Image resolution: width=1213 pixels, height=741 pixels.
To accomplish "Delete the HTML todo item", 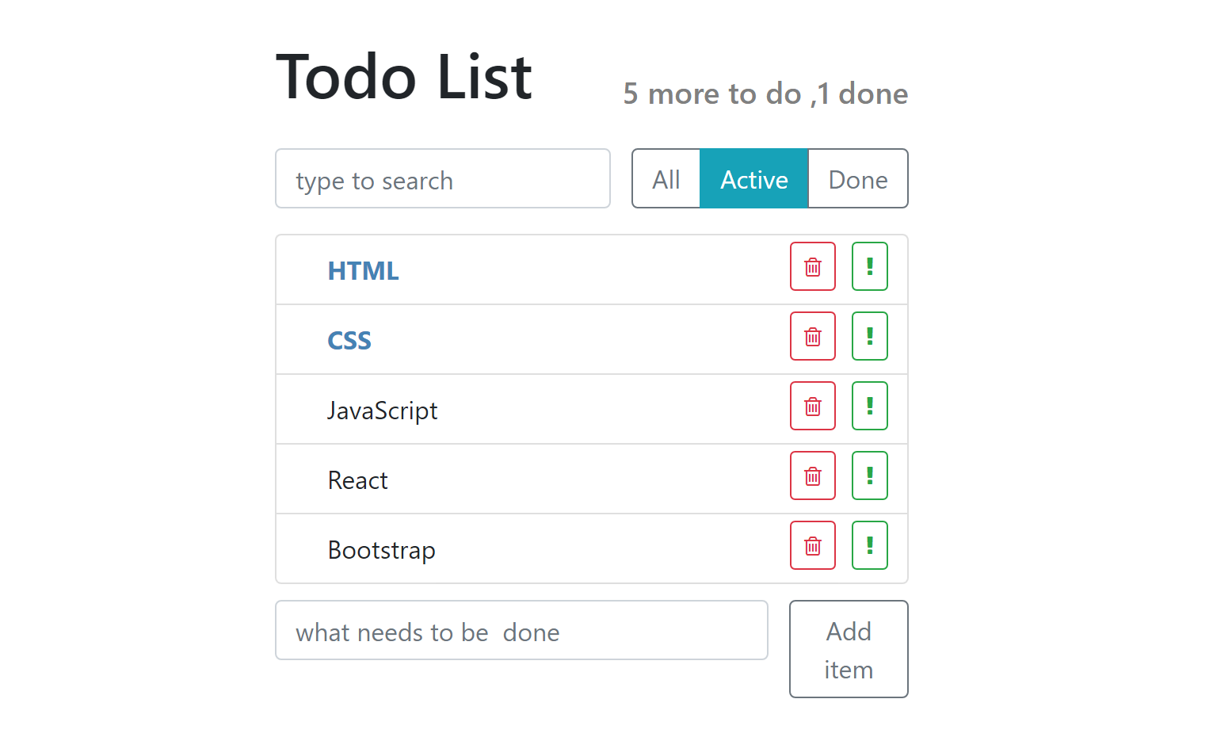I will [812, 266].
